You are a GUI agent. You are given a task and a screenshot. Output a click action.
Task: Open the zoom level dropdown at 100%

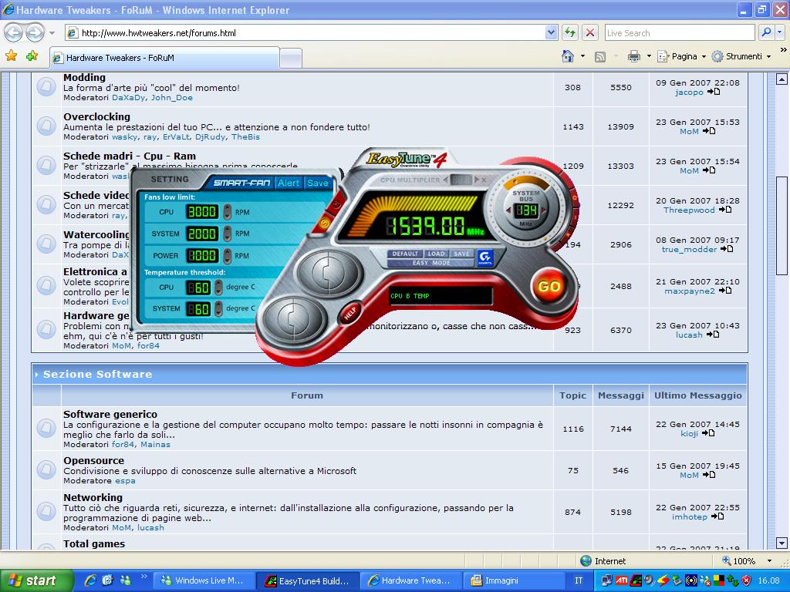pos(769,561)
